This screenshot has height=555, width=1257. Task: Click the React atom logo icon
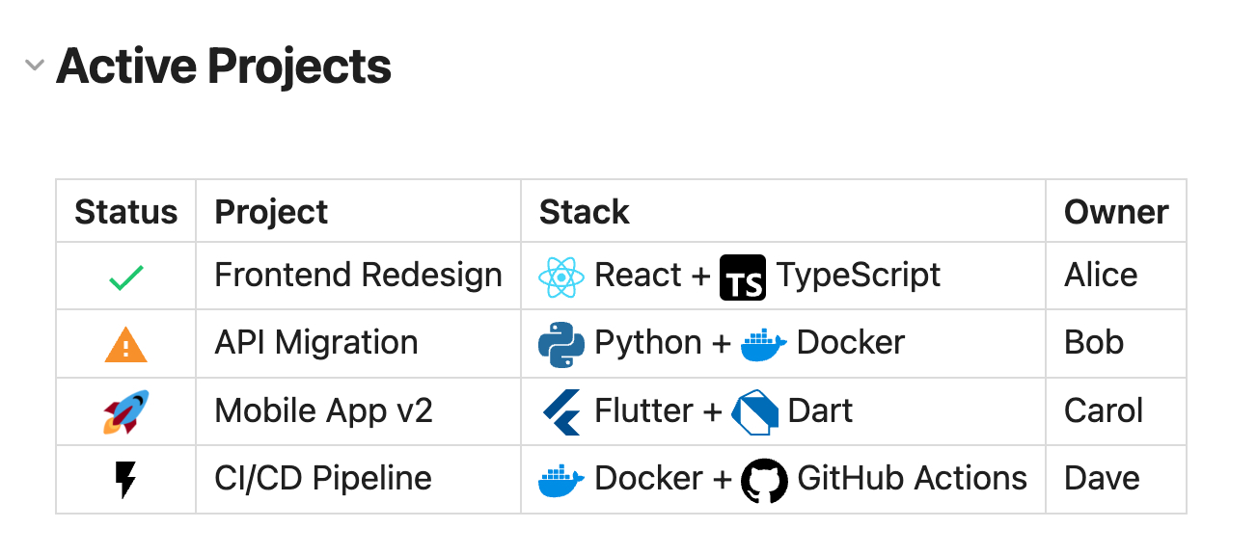pos(561,278)
